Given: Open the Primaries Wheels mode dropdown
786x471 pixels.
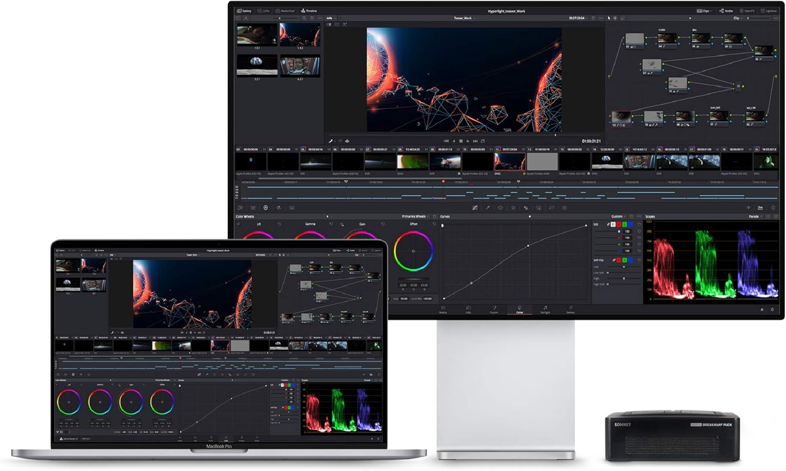Looking at the screenshot, I should [416, 216].
